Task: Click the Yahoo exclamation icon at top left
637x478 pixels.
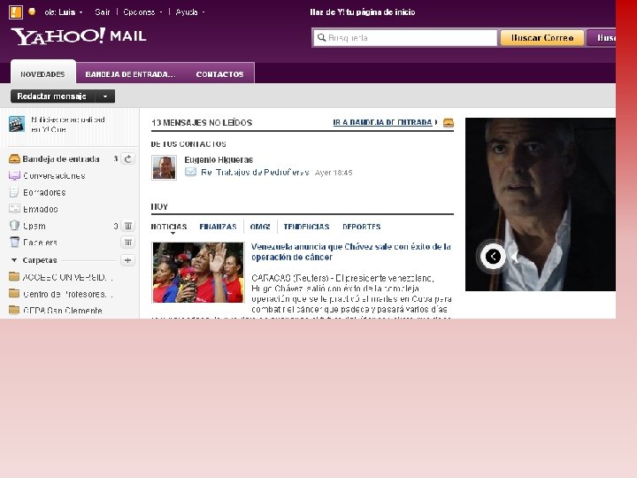Action: (x=15, y=12)
